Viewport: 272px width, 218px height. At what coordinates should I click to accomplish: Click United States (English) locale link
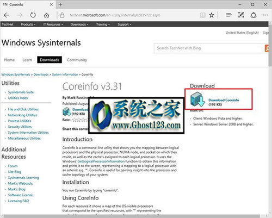(242, 33)
